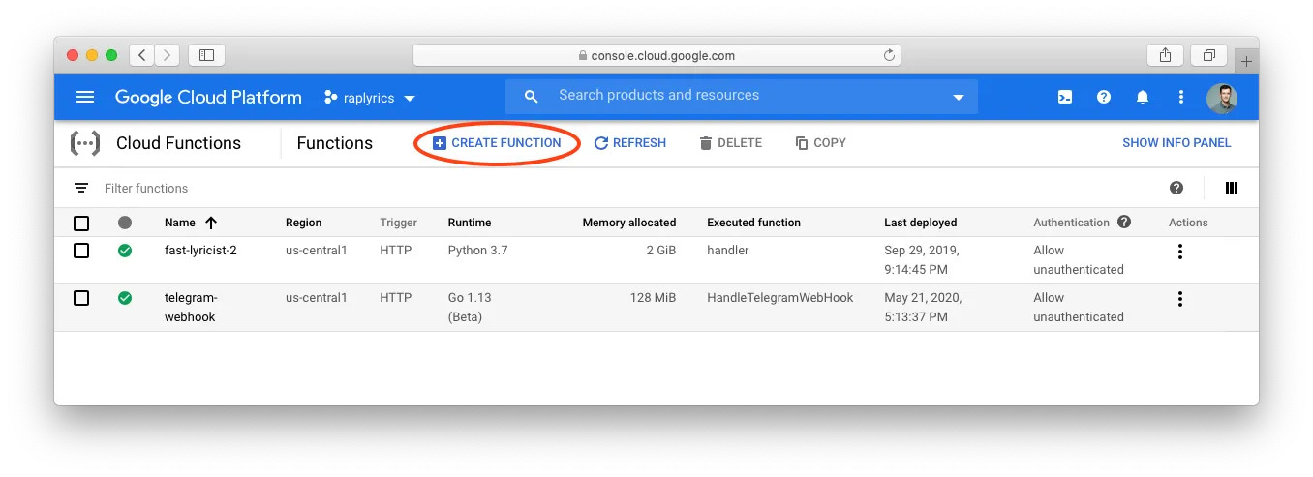Click Safari forward button
The image size is (1313, 477).
coord(168,55)
